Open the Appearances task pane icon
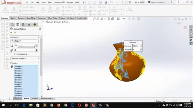This screenshot has width=193, height=108. tap(191, 40)
